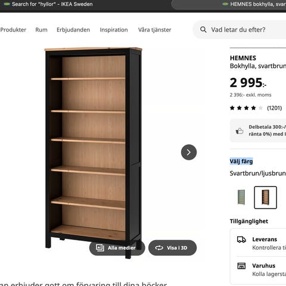This screenshot has height=286, width=286.
Task: Click the magnifying glass search icon
Action: (203, 30)
